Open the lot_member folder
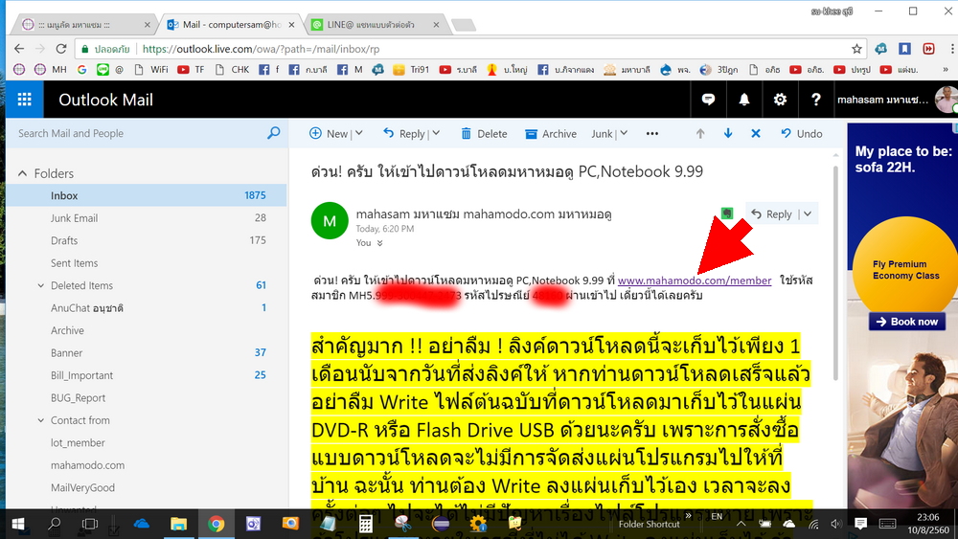The image size is (958, 539). click(x=146, y=442)
